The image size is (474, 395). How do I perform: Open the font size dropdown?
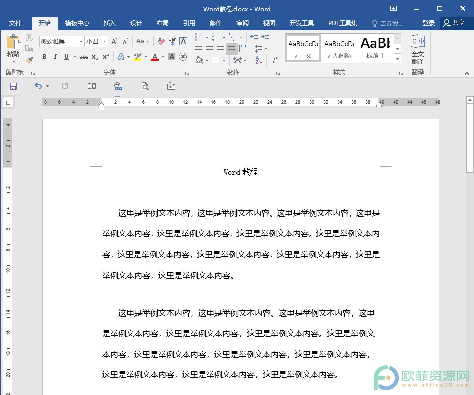104,41
